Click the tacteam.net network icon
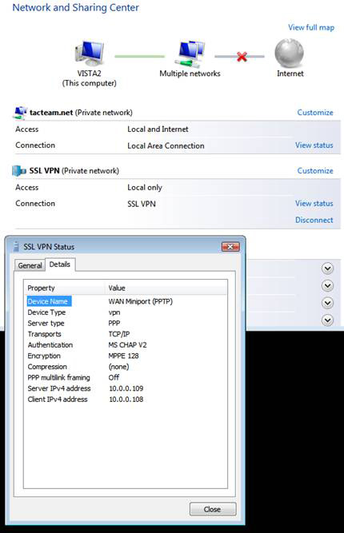 pyautogui.click(x=20, y=113)
